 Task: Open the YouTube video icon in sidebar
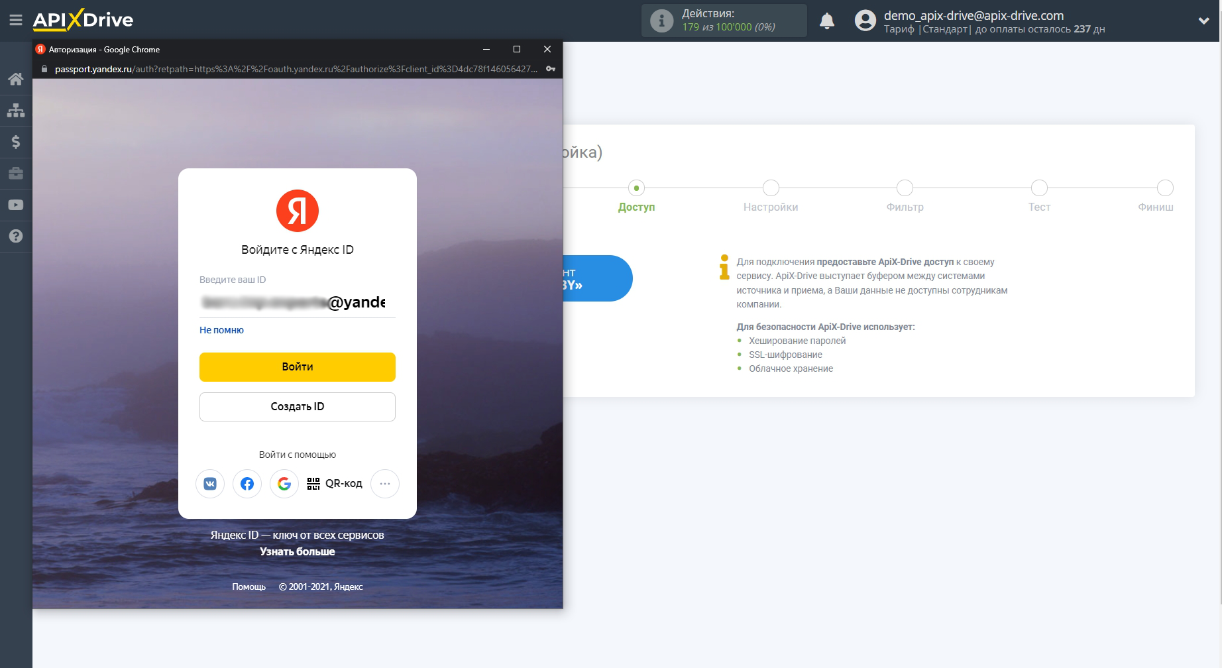click(16, 205)
